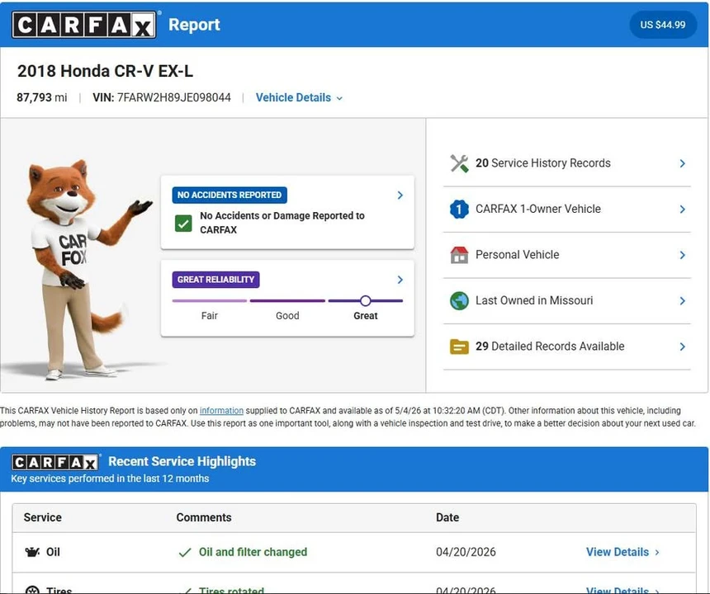The width and height of the screenshot is (710, 594).
Task: Click the 04/20/2026 date in Oil row
Action: 466,552
